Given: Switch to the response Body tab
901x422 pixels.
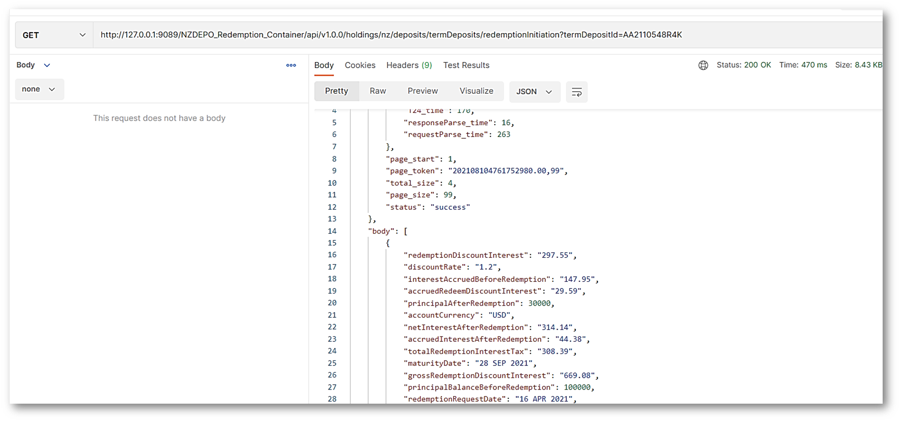Looking at the screenshot, I should tap(324, 65).
